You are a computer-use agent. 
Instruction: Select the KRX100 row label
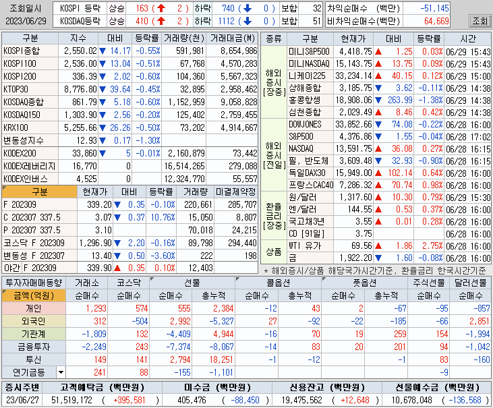pos(30,128)
